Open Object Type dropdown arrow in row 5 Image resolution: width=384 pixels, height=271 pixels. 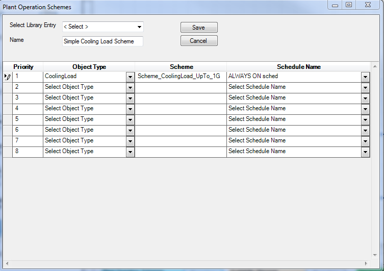pos(131,119)
